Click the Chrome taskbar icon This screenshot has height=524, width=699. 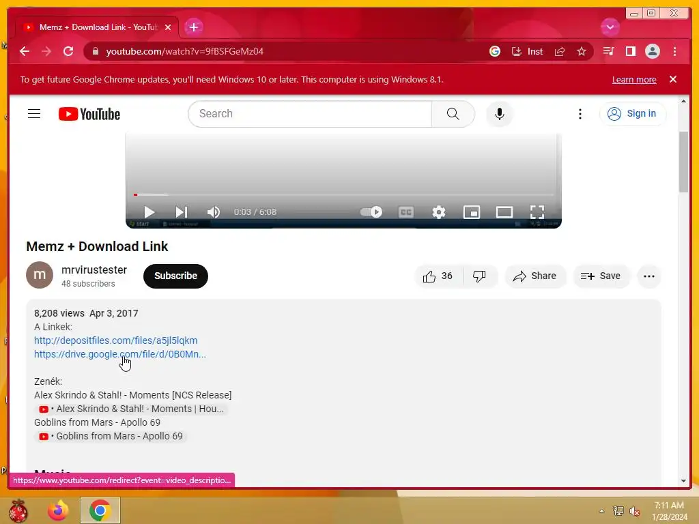click(100, 510)
